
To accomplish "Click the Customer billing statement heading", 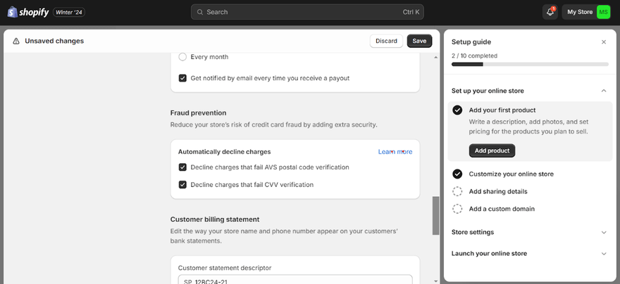I will pyautogui.click(x=215, y=219).
